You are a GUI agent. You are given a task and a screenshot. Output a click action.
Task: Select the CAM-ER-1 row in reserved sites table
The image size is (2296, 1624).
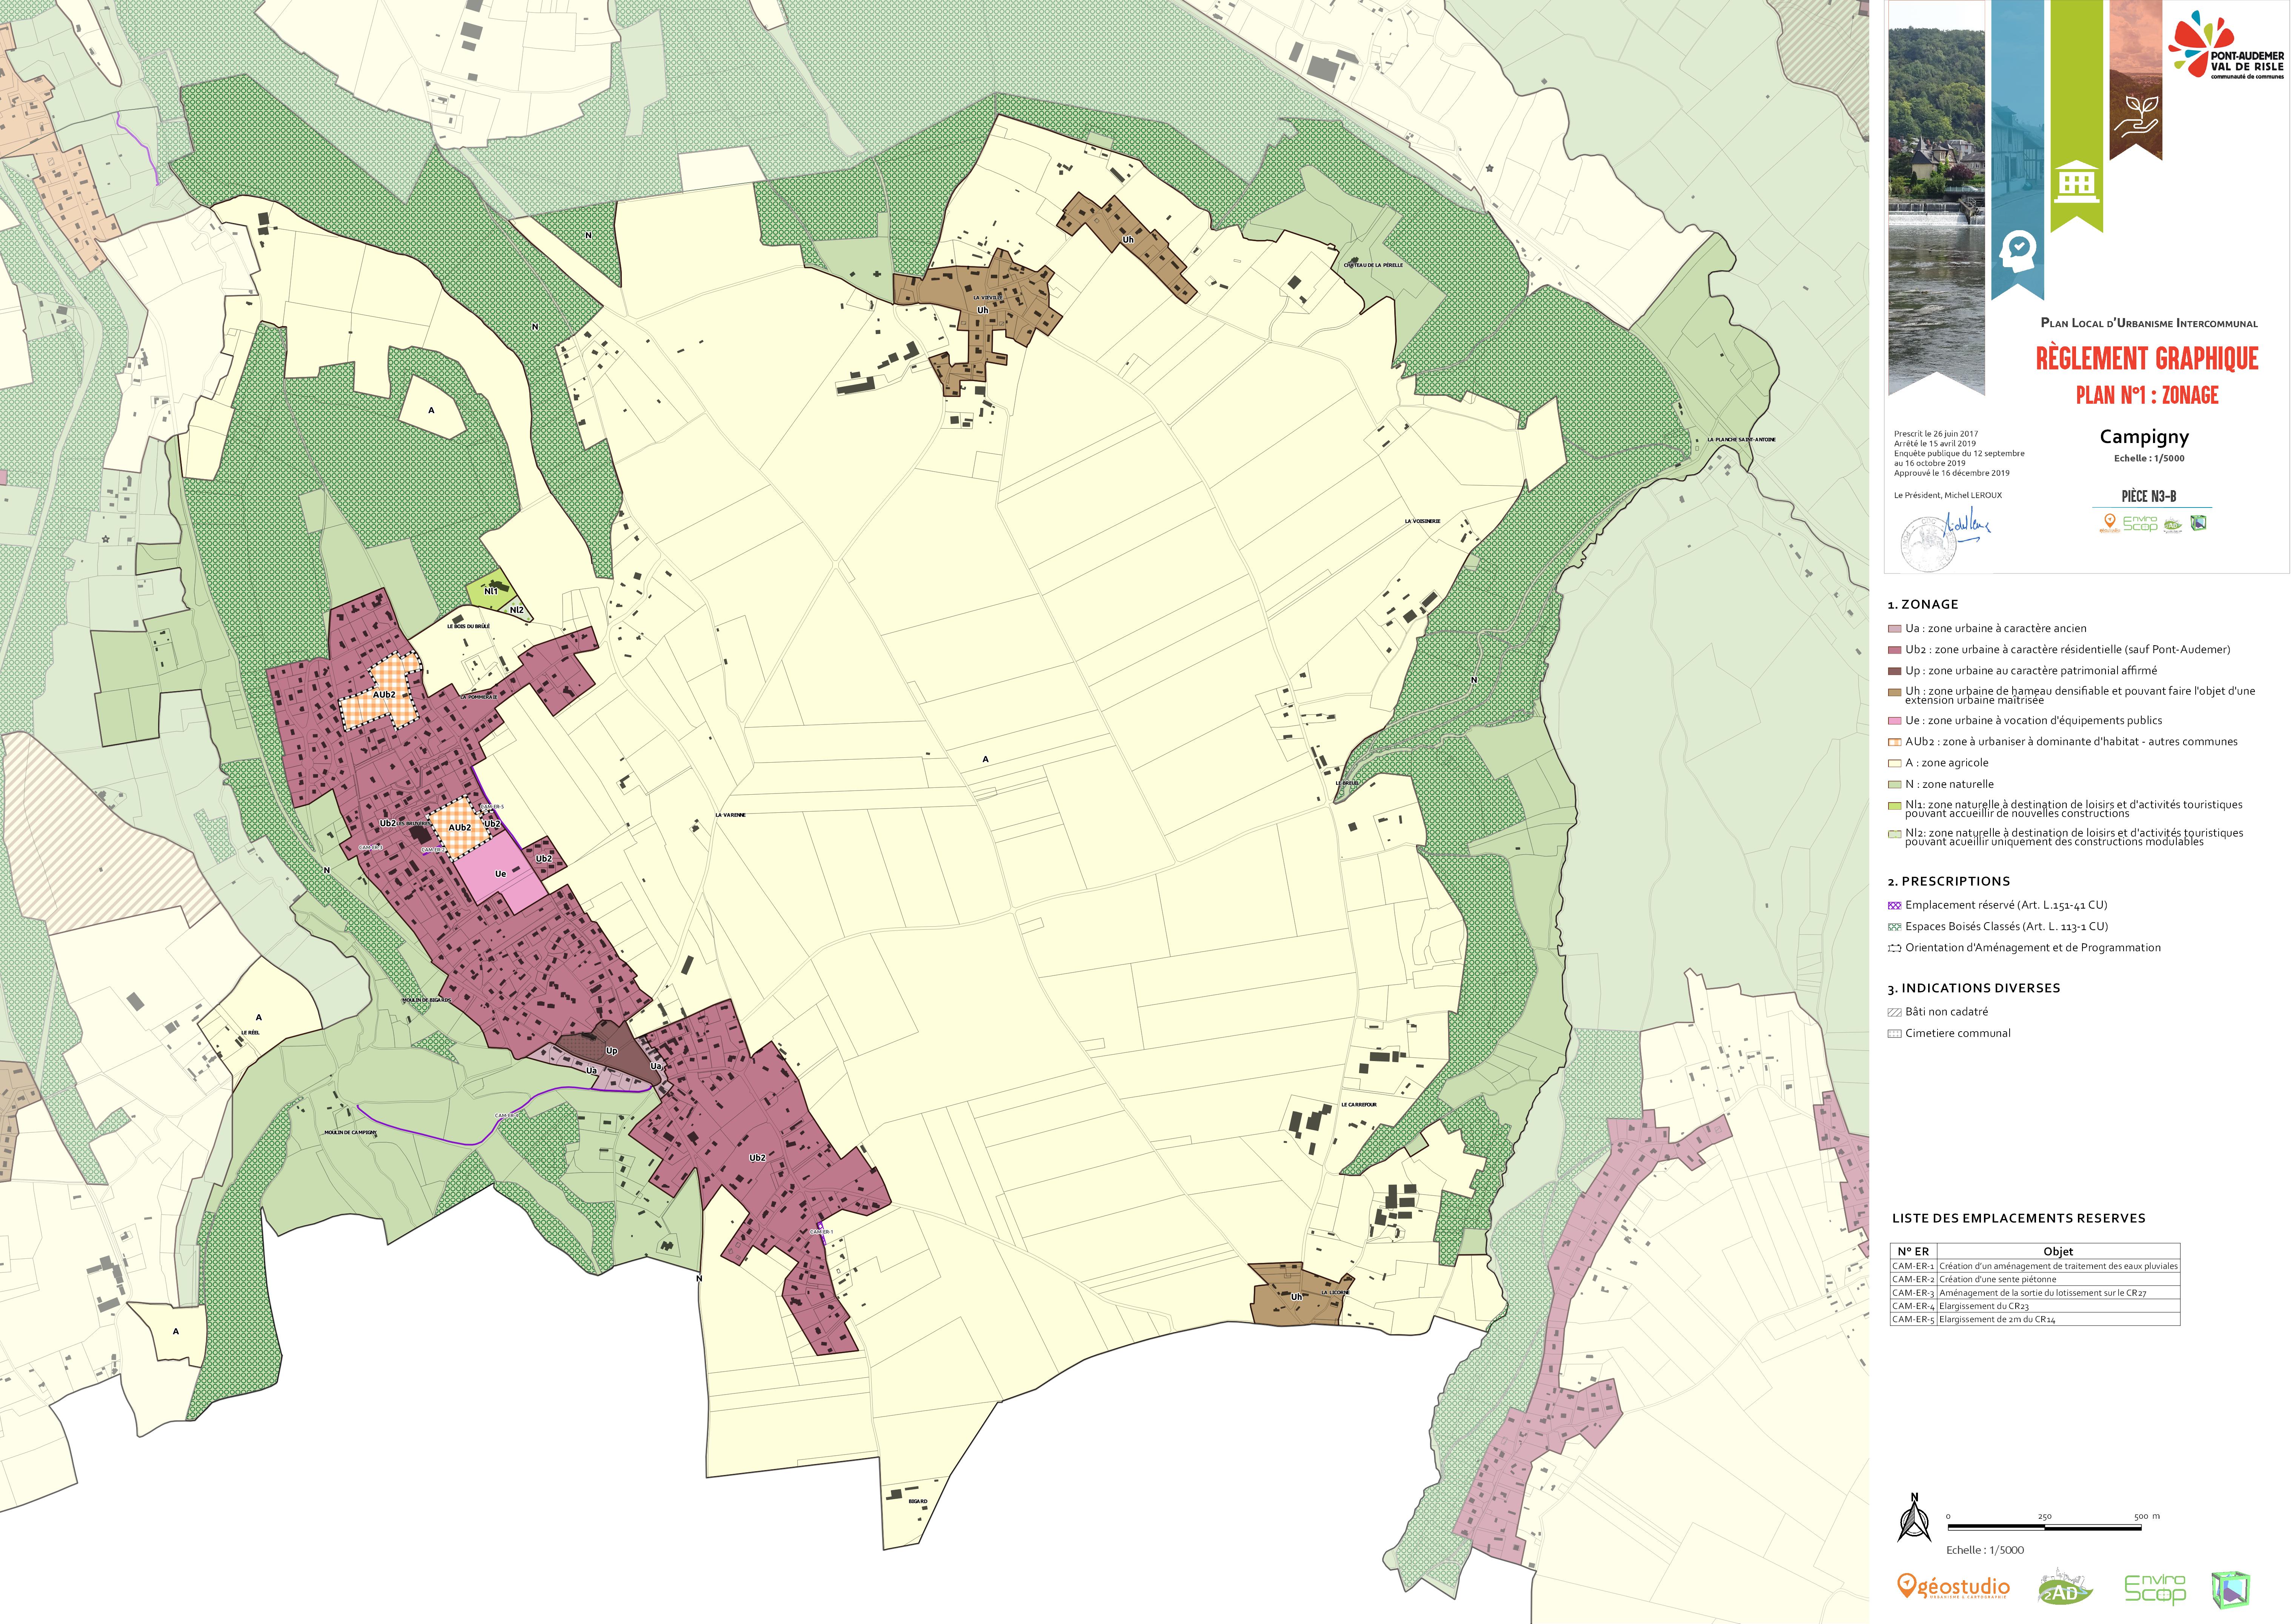pyautogui.click(x=2035, y=1266)
